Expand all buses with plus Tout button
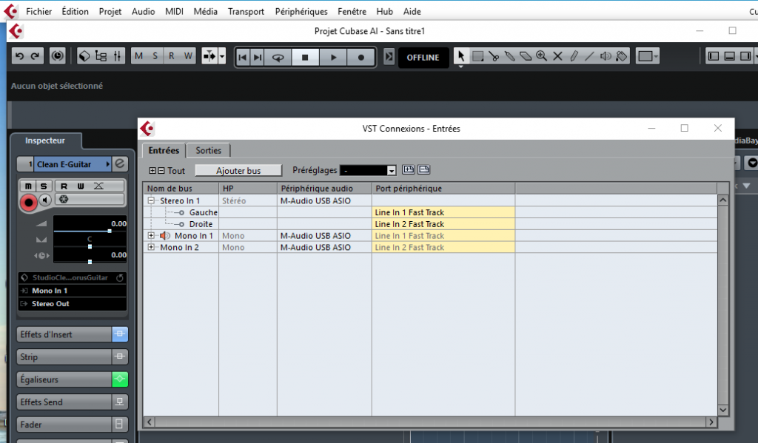This screenshot has height=443, width=758. (x=152, y=171)
